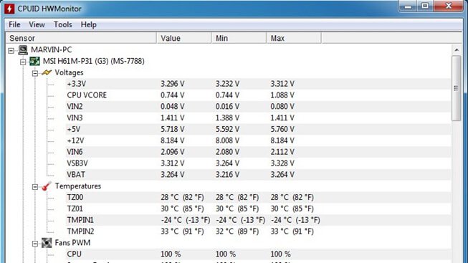
Task: Click +3.3V min value 3.232 V
Action: click(x=227, y=84)
